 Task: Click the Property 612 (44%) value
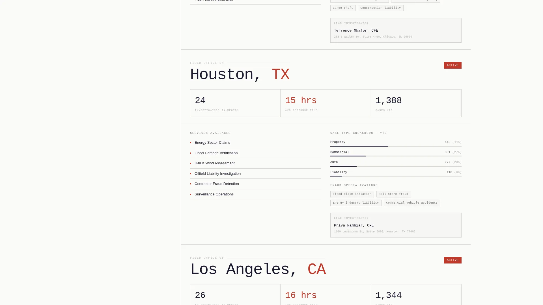pos(453,142)
